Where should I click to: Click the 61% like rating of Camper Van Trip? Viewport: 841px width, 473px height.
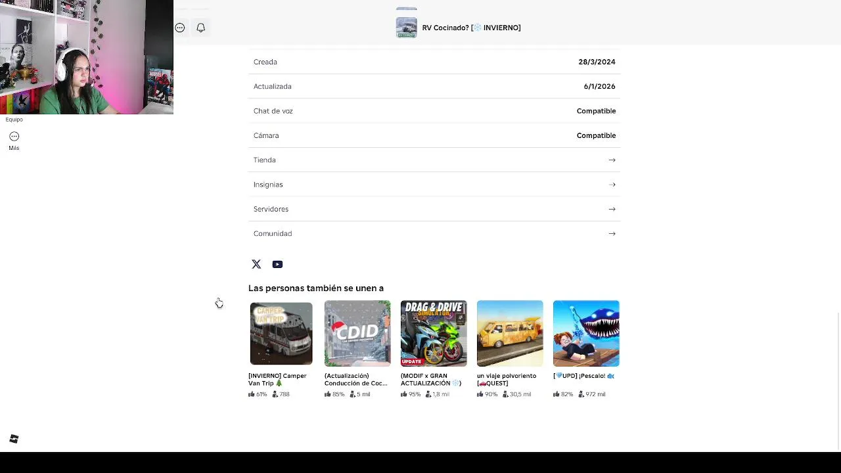click(258, 394)
